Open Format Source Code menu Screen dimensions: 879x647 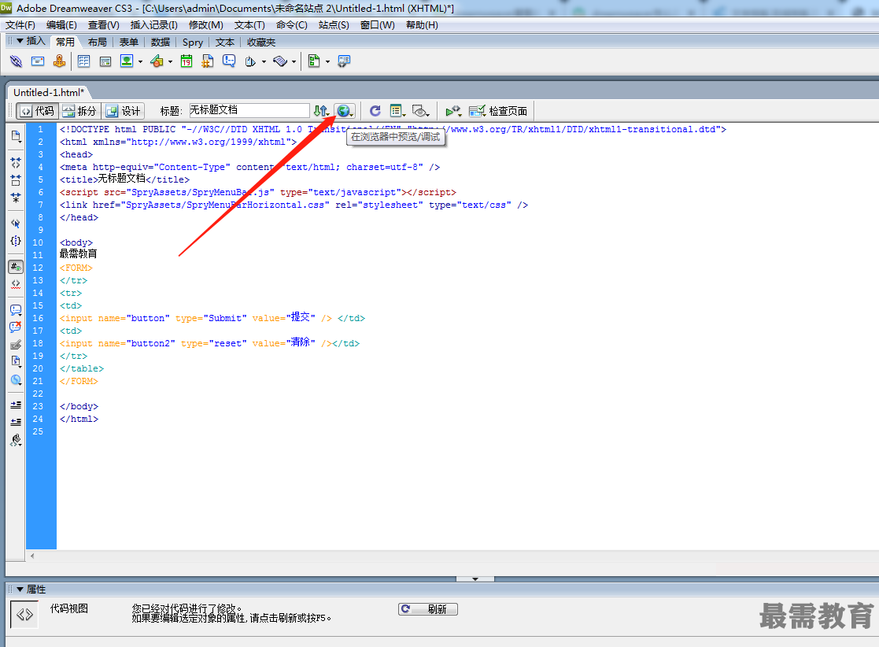(x=16, y=441)
